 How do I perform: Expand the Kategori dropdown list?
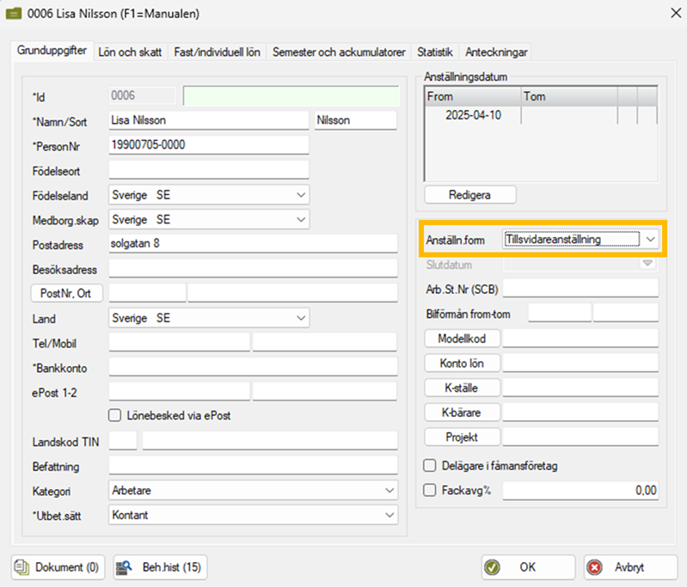(x=390, y=491)
